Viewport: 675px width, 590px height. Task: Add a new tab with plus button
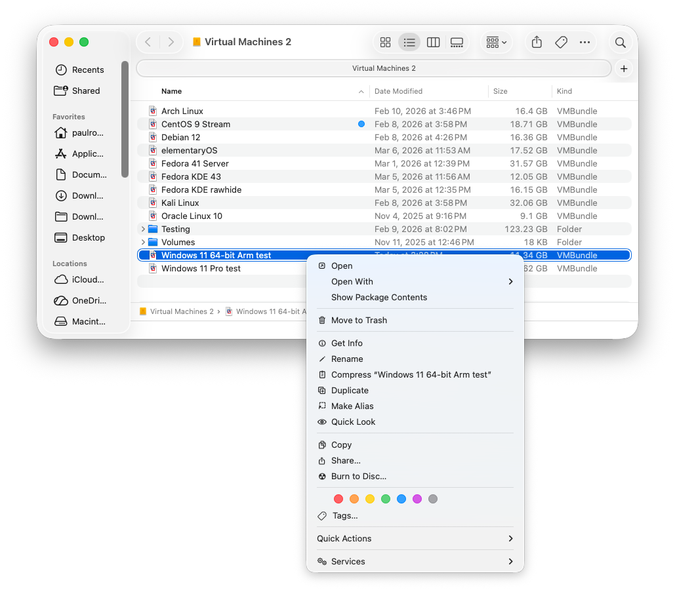pyautogui.click(x=624, y=68)
